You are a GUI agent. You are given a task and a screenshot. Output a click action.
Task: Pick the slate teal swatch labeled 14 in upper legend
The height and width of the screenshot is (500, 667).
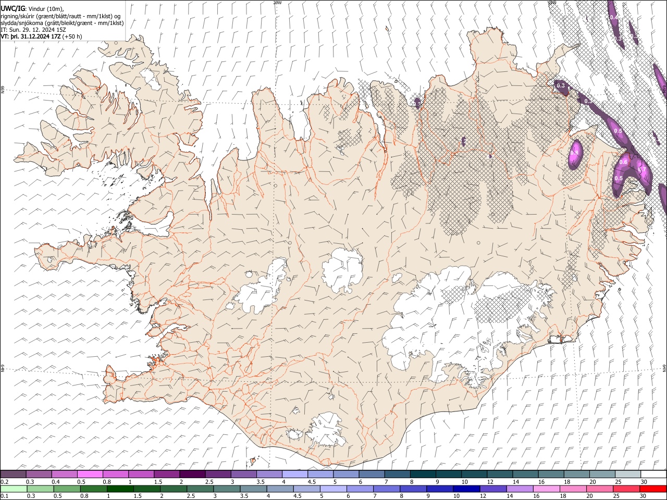pyautogui.click(x=526, y=474)
